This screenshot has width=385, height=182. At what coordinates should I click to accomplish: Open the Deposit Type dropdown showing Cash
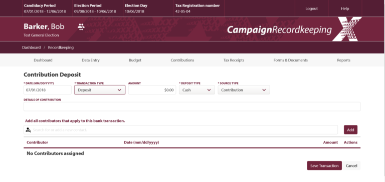coord(197,90)
